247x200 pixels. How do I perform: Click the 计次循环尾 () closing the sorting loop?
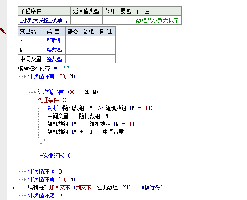click(x=45, y=171)
